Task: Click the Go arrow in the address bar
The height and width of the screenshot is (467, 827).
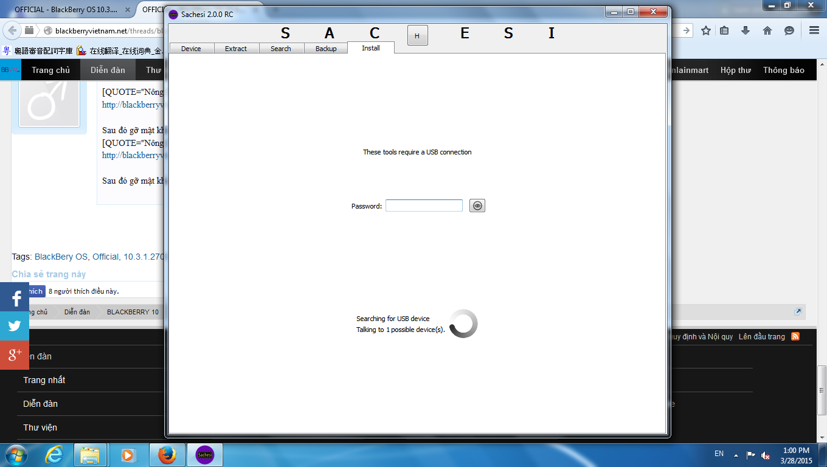Action: tap(686, 30)
